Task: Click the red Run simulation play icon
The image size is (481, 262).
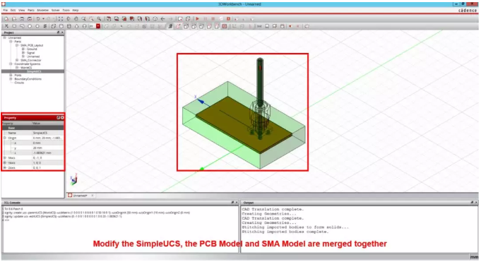Action: tap(198, 18)
